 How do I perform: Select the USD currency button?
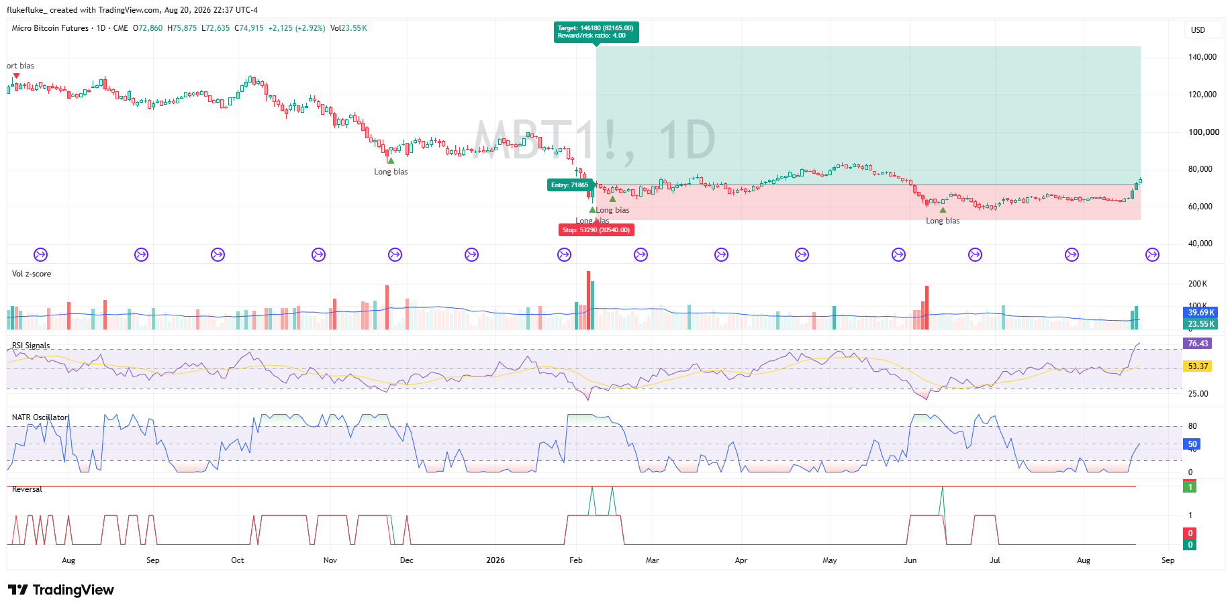click(x=1202, y=30)
